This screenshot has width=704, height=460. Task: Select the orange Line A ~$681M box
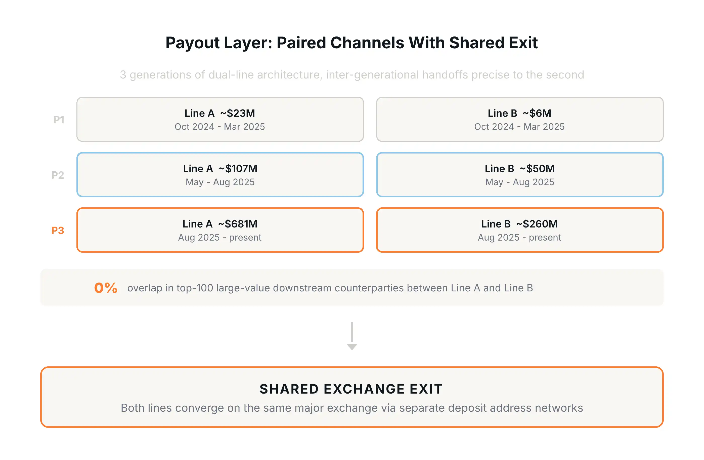220,230
